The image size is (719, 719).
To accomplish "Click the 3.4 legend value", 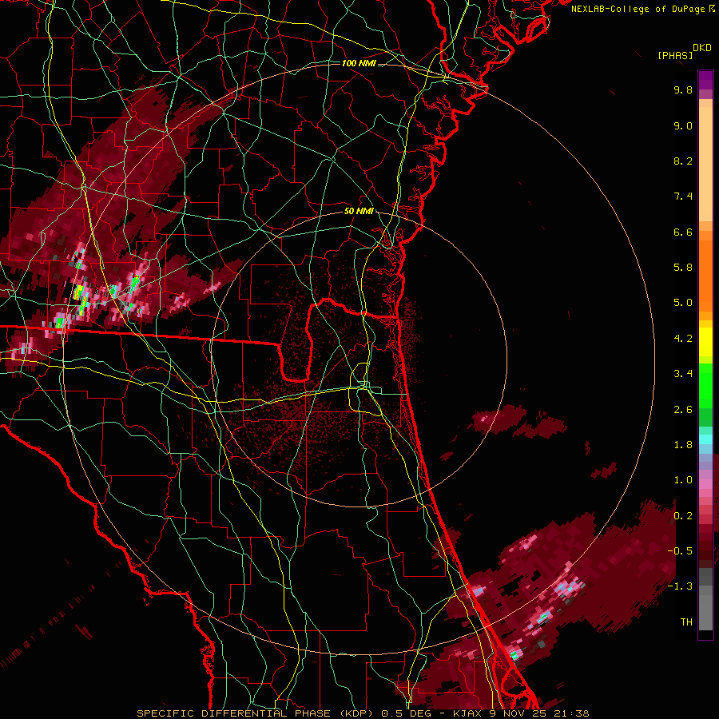I will click(683, 374).
